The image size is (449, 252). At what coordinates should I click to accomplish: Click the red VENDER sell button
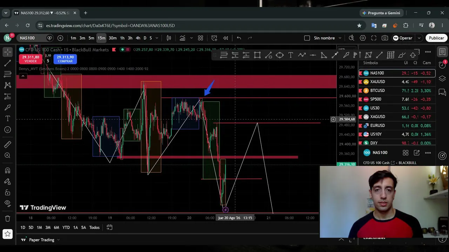pos(31,59)
